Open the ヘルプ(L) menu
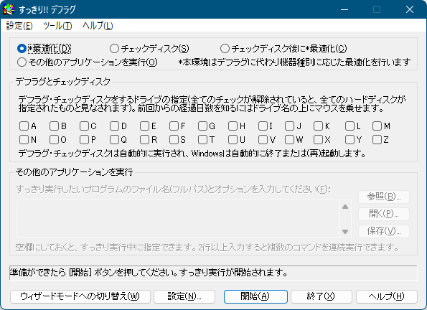Screen dimensions: 427x310 coord(98,26)
